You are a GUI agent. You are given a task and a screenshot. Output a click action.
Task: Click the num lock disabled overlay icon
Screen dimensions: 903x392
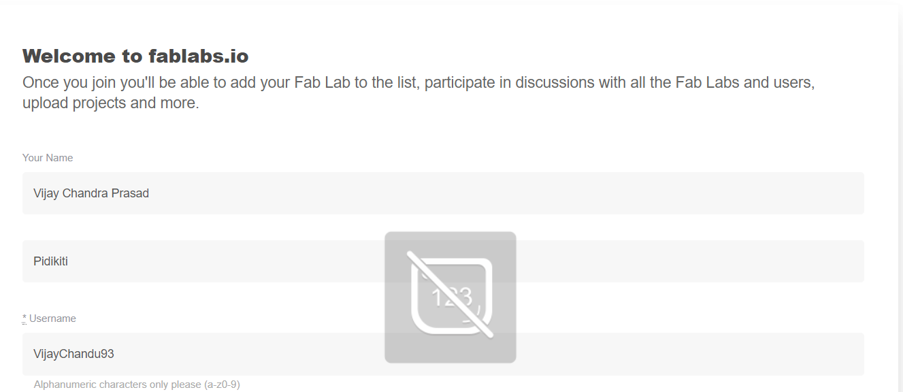450,297
